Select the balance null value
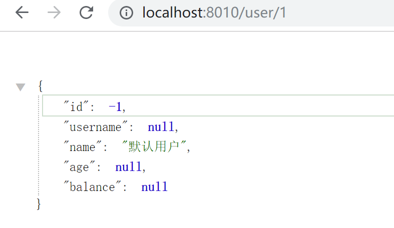Viewport: 394px width, 228px height. point(154,187)
